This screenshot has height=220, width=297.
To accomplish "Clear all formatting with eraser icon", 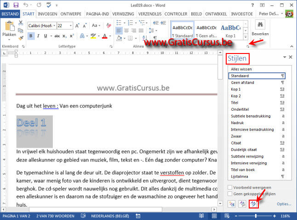I will click(109, 25).
